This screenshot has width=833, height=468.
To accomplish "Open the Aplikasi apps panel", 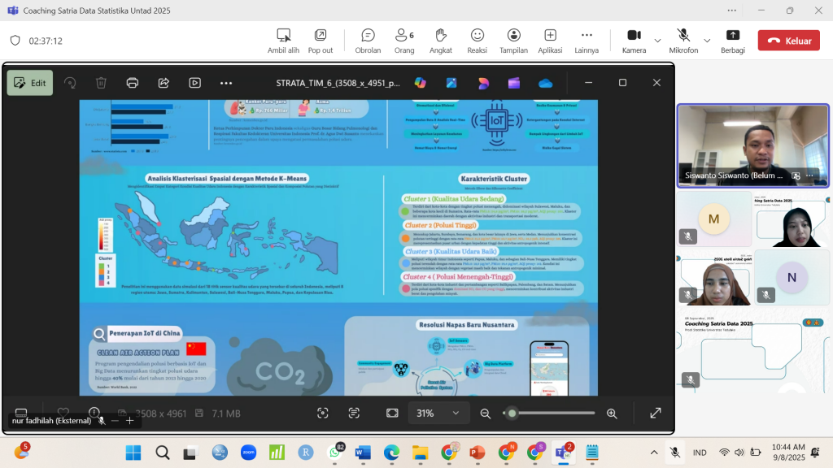I will point(550,40).
